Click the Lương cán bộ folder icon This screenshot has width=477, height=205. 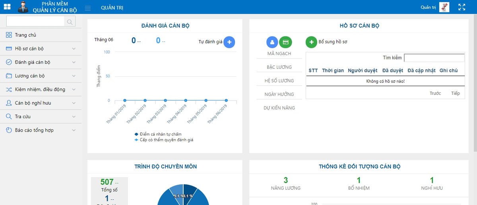tap(9, 76)
